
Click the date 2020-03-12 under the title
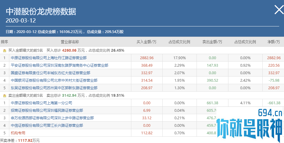(21, 21)
